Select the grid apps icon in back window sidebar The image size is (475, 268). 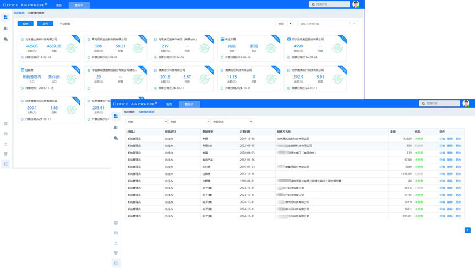[x=6, y=17]
